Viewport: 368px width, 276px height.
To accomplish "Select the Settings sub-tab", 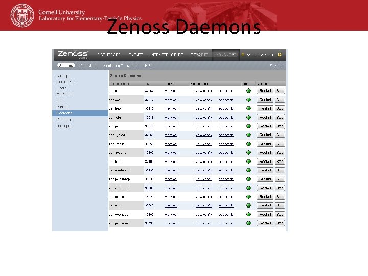I will coord(66,66).
